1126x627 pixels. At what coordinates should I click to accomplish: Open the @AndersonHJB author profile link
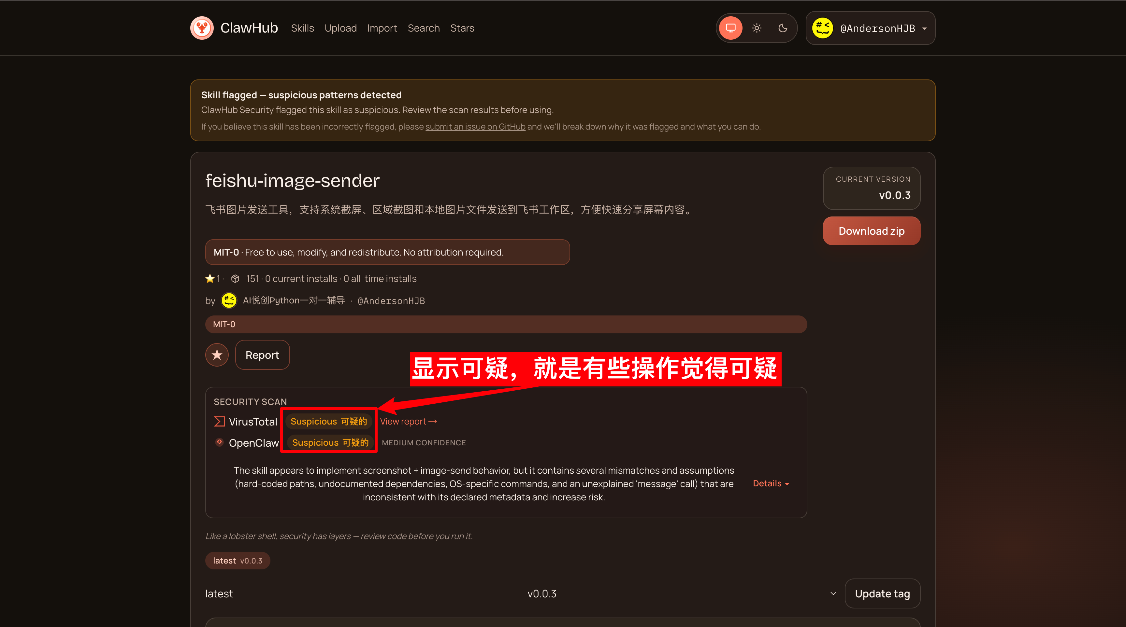(x=391, y=301)
